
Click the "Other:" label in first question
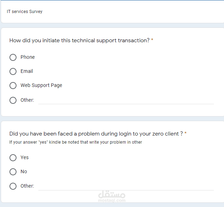[27, 100]
